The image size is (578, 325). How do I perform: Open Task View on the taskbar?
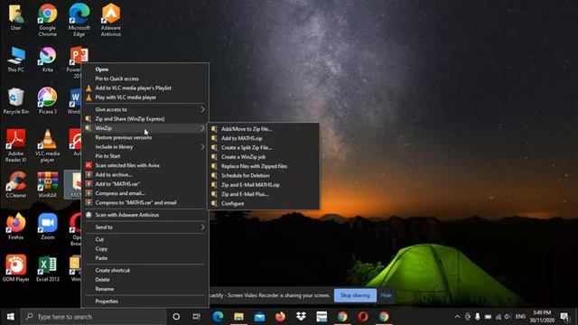(197, 317)
